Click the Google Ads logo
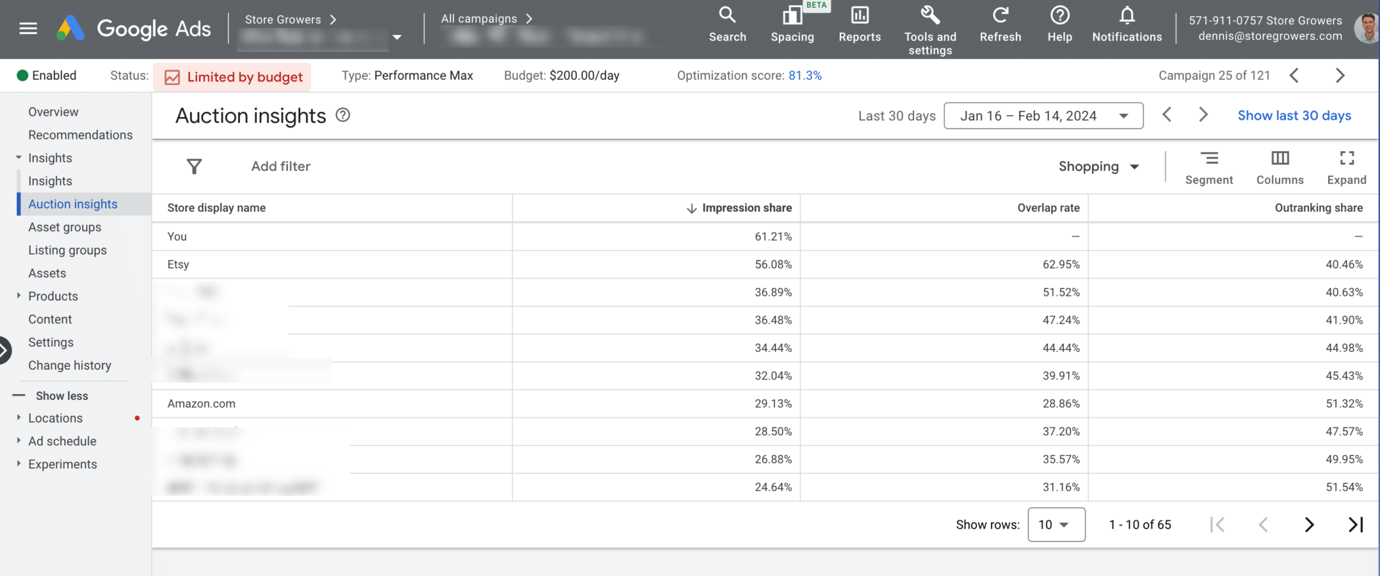 [x=134, y=28]
